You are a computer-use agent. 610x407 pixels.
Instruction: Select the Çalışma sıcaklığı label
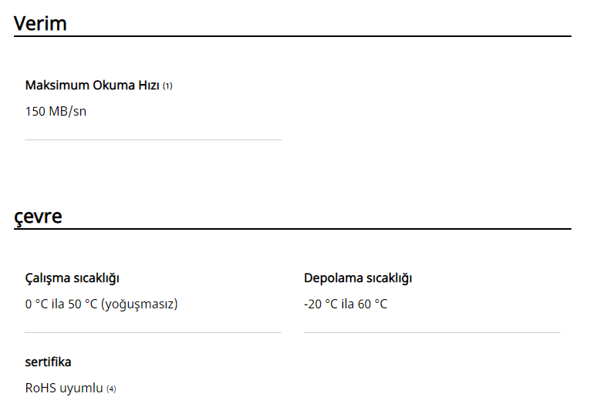[x=72, y=278]
